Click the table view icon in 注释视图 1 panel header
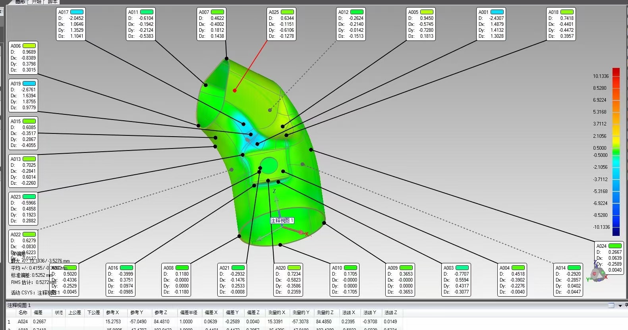The height and width of the screenshot is (330, 628). click(611, 305)
